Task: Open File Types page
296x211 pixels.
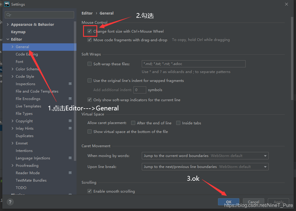Action: (24, 114)
